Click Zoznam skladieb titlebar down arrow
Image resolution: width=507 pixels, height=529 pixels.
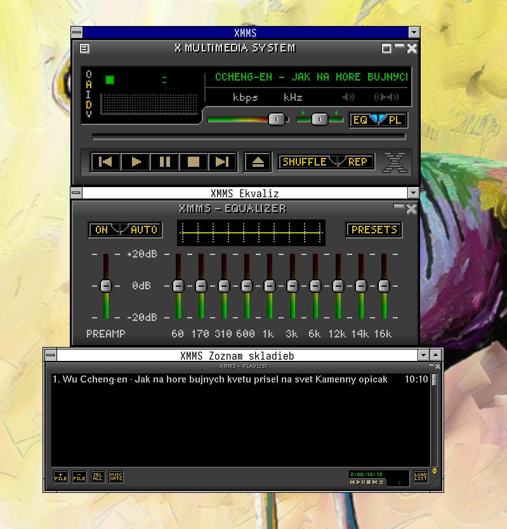click(x=423, y=355)
